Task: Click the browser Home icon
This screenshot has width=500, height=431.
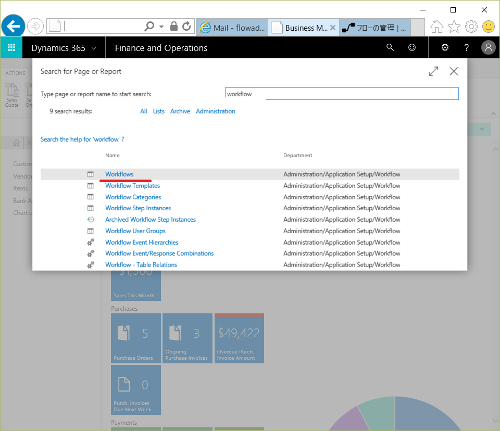Action: (436, 27)
